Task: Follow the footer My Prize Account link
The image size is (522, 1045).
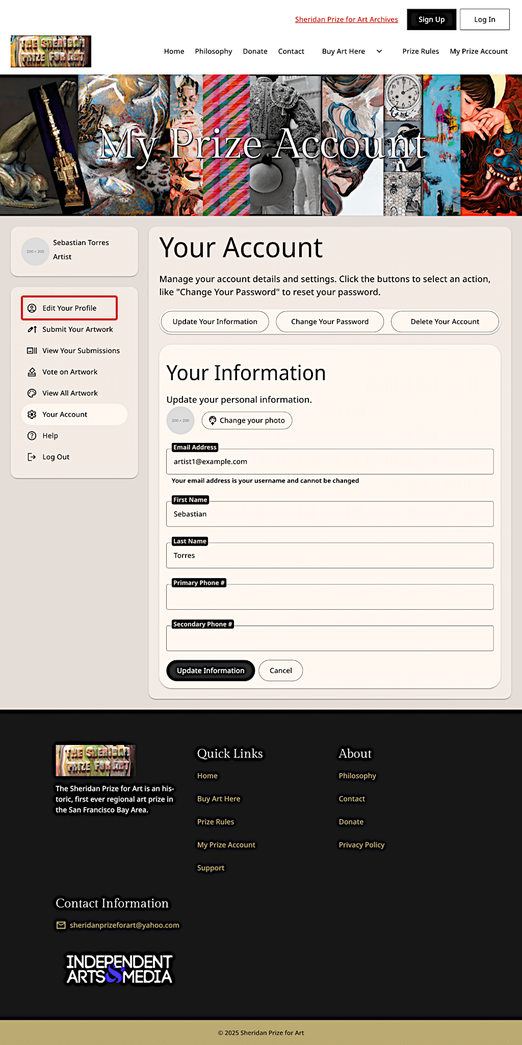Action: (226, 845)
